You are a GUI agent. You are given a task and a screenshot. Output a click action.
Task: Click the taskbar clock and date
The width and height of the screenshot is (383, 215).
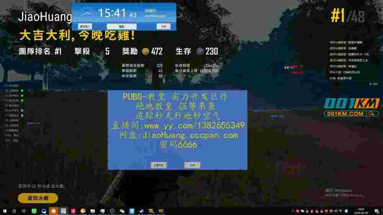coord(361,211)
